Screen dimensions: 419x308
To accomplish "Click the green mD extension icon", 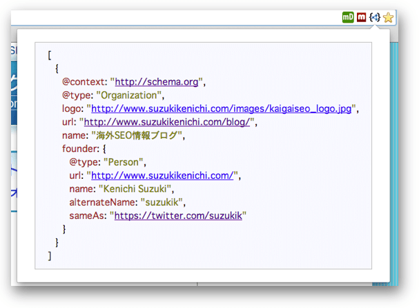I will 348,17.
